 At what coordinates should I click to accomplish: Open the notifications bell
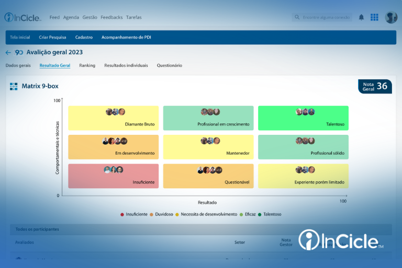361,17
